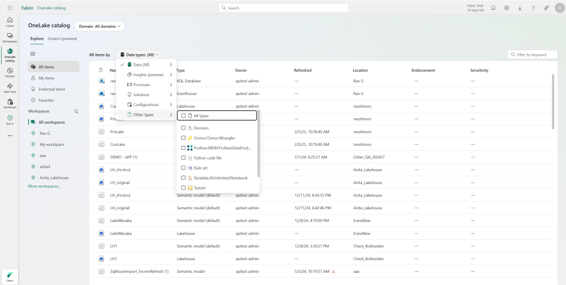Image resolution: width=566 pixels, height=285 pixels.
Task: Expand the Data (All) submenu
Action: coord(146,65)
